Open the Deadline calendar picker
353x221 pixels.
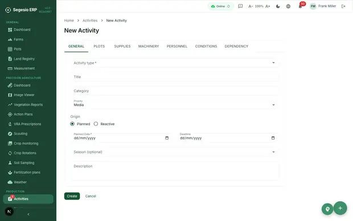pos(273,138)
